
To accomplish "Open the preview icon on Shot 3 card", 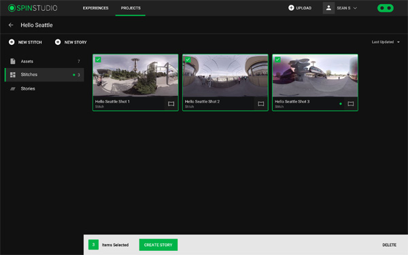I will click(x=350, y=104).
